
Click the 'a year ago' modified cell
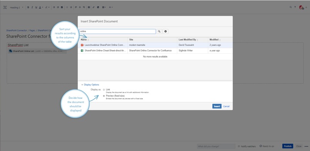coord(215,51)
